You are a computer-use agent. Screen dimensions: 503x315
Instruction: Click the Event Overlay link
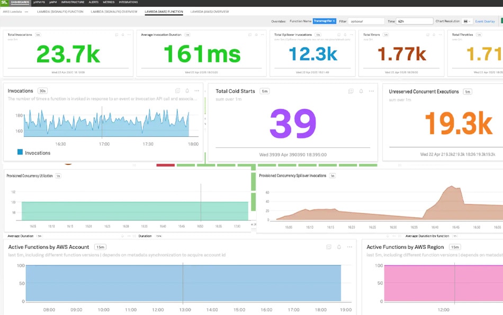(x=485, y=21)
